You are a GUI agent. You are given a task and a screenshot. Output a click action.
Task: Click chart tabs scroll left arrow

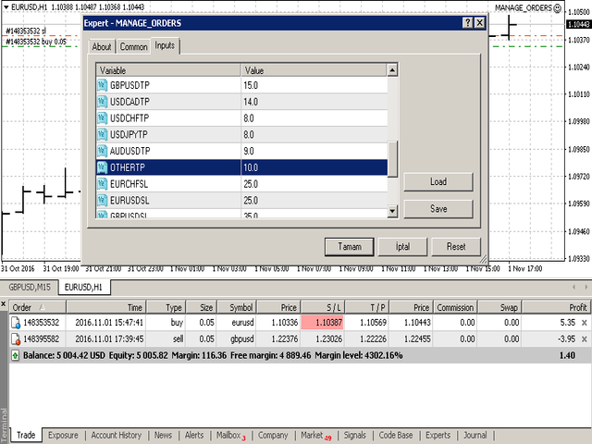point(573,288)
